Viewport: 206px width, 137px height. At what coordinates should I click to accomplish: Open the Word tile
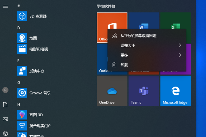pyautogui.click(x=144, y=21)
